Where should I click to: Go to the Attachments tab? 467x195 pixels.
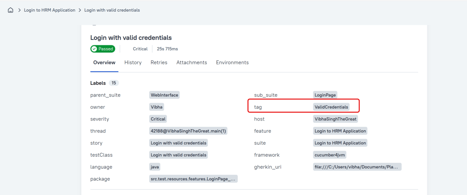click(191, 62)
